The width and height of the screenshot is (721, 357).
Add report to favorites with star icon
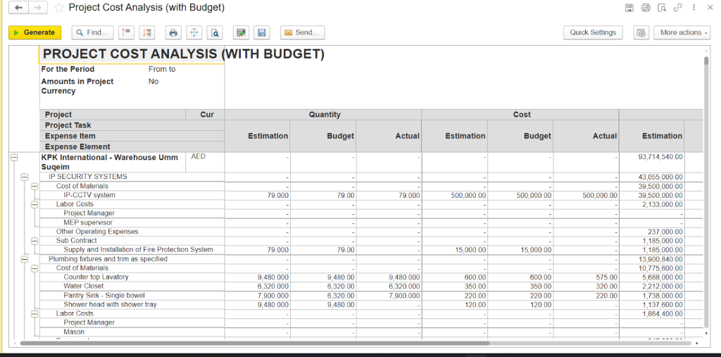pos(59,8)
